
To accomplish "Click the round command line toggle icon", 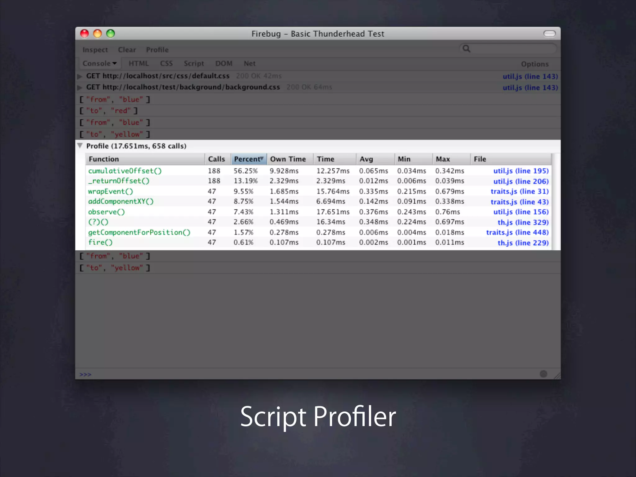I will click(x=543, y=374).
